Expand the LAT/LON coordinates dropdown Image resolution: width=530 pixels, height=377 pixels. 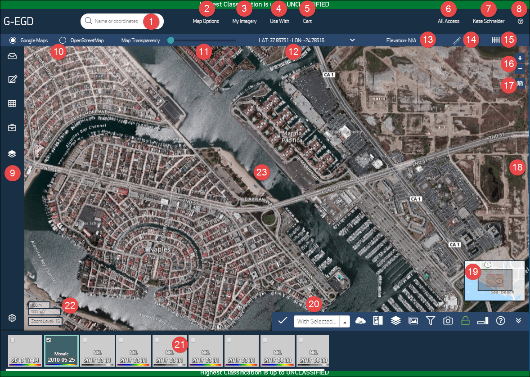click(352, 40)
